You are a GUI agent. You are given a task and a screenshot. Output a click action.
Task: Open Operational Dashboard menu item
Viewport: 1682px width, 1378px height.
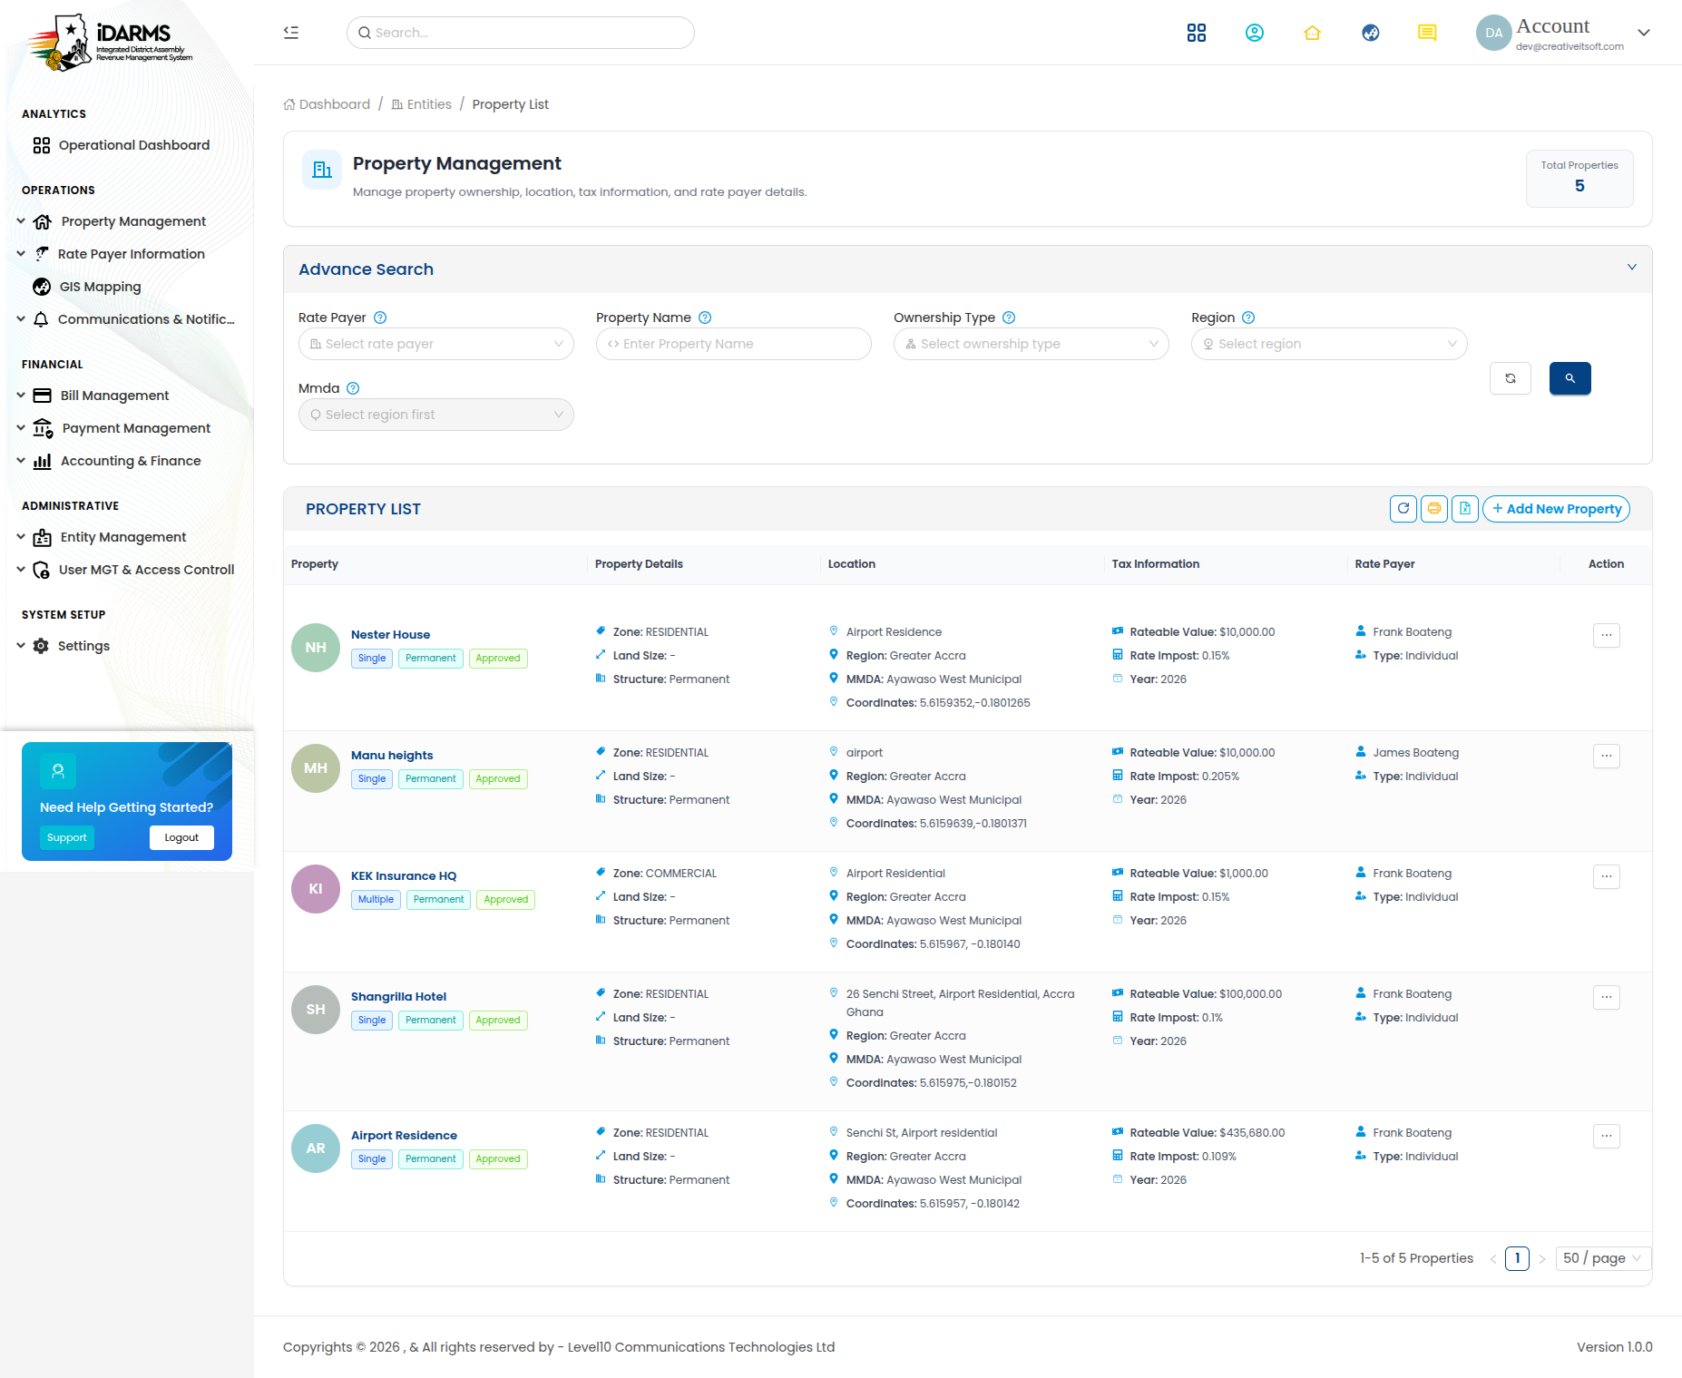coord(134,145)
